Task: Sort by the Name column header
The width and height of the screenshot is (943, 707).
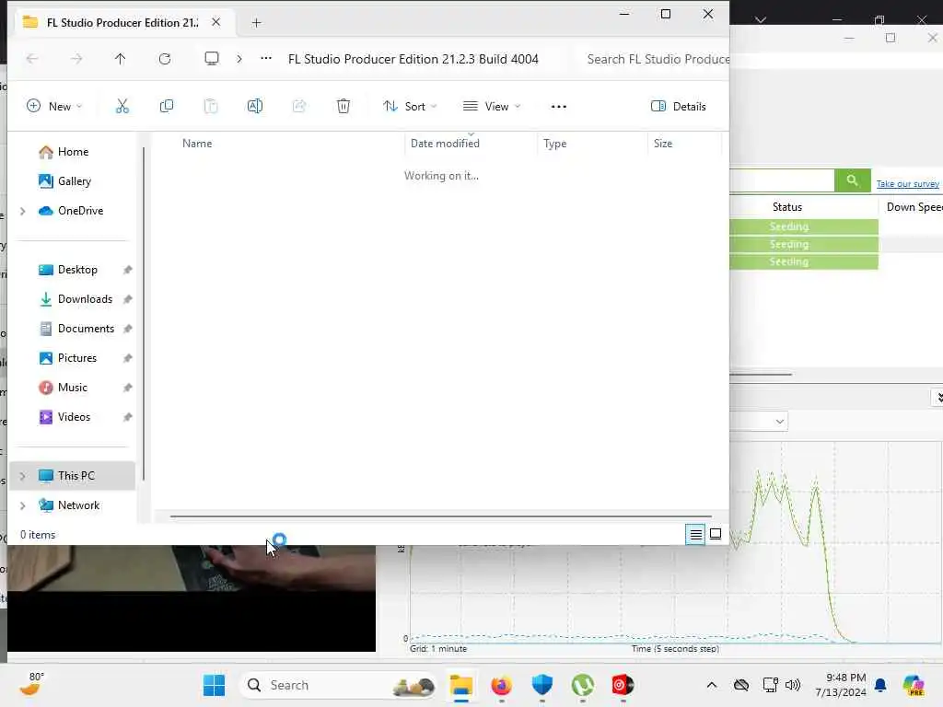Action: pyautogui.click(x=197, y=144)
